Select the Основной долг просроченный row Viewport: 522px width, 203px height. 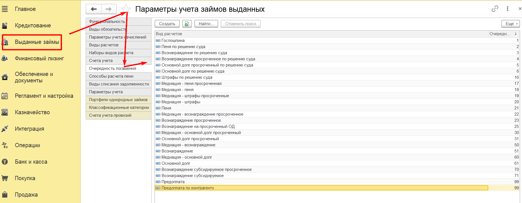tap(337, 139)
